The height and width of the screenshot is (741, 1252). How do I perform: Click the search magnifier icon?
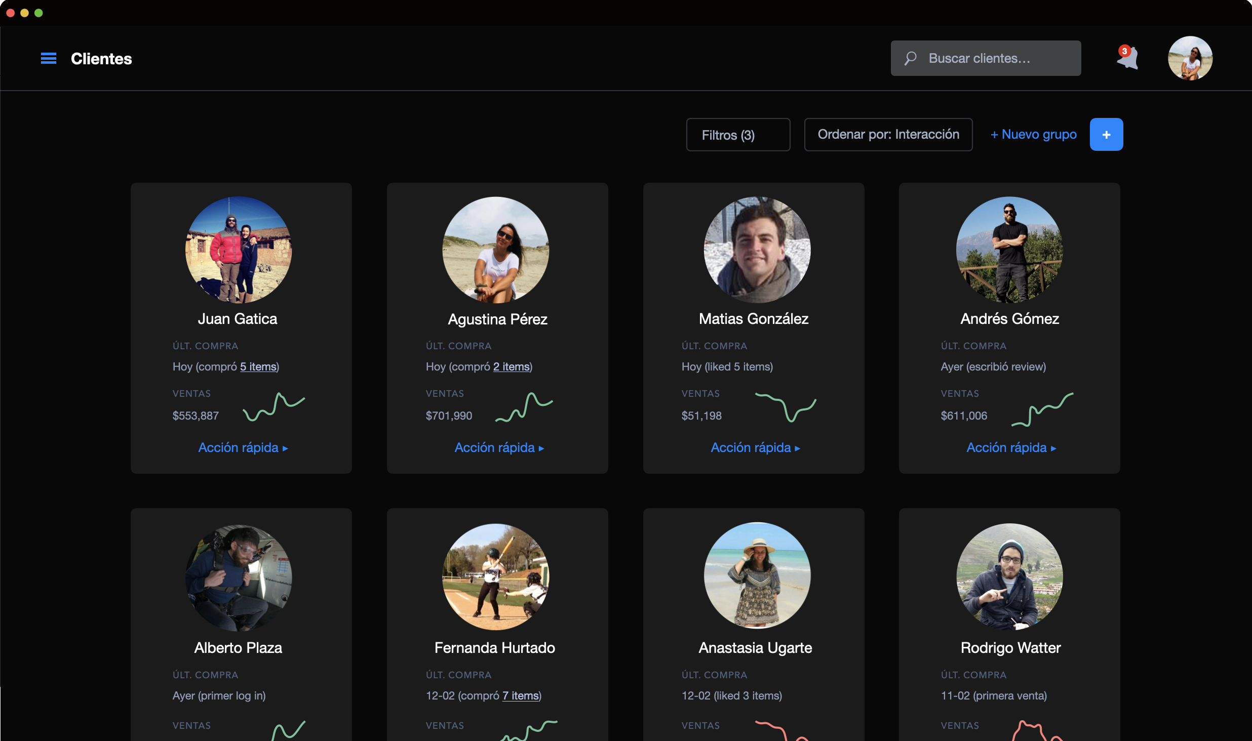point(910,58)
